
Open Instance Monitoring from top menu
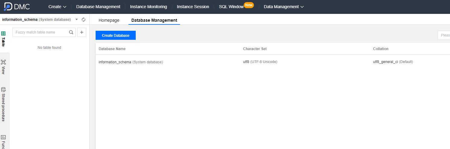coord(148,7)
